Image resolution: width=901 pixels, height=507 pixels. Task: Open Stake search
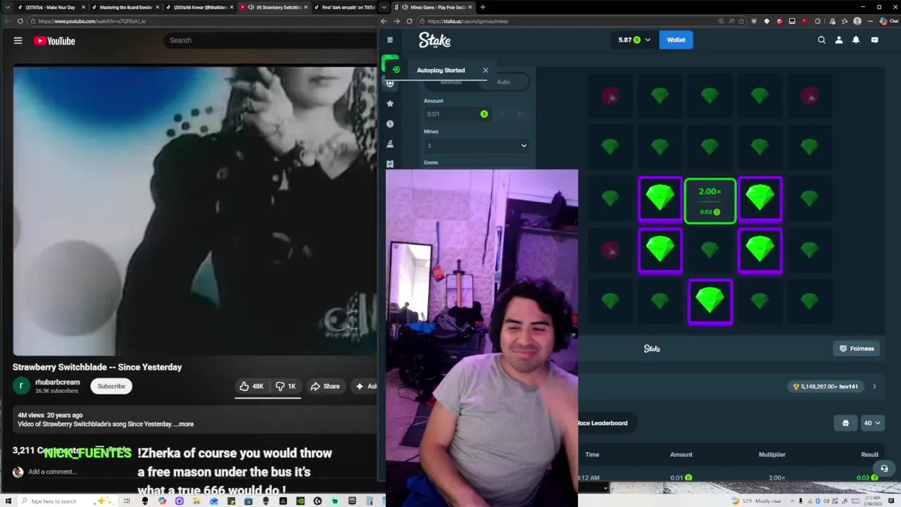click(821, 40)
